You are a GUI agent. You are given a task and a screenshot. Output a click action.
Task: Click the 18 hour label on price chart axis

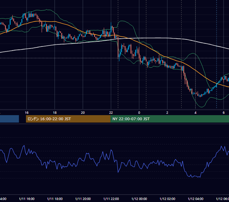pos(55,113)
